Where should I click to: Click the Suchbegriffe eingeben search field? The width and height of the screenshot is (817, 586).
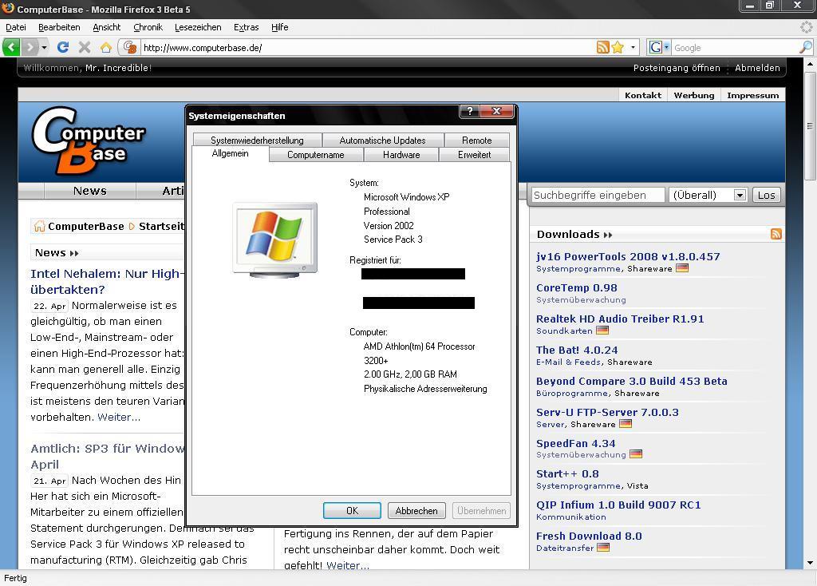click(598, 195)
